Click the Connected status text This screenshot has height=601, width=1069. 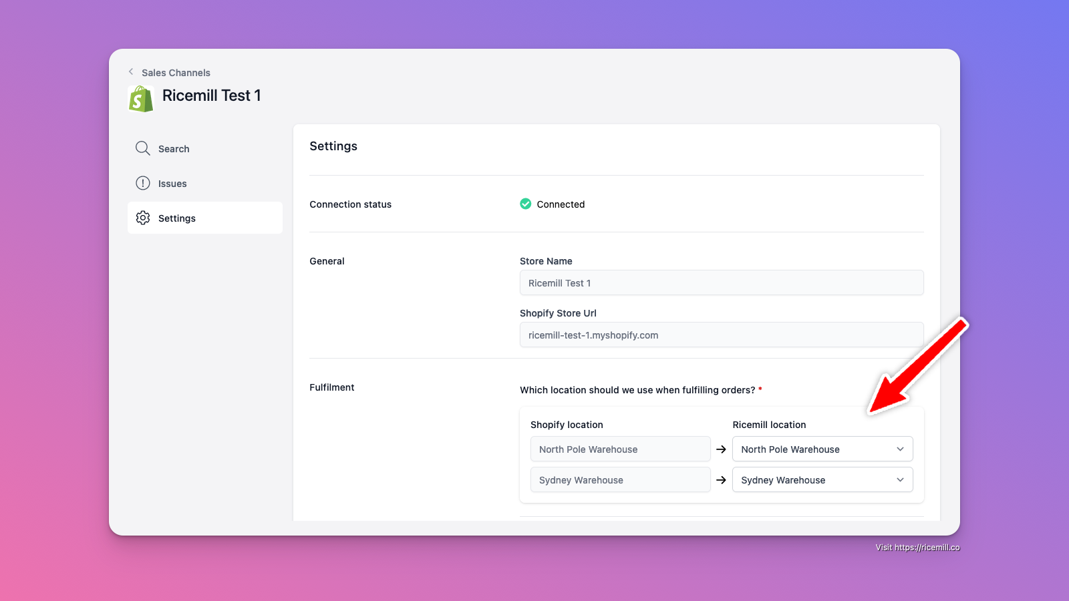pyautogui.click(x=561, y=204)
